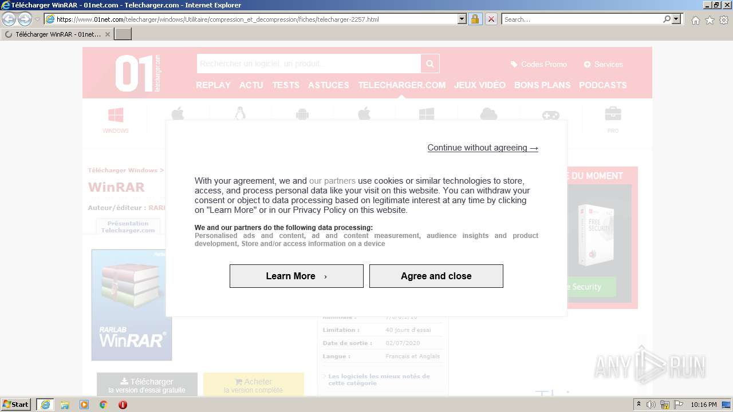733x412 pixels.
Task: Open 'Les logiciels les mieux notés' link
Action: click(379, 379)
